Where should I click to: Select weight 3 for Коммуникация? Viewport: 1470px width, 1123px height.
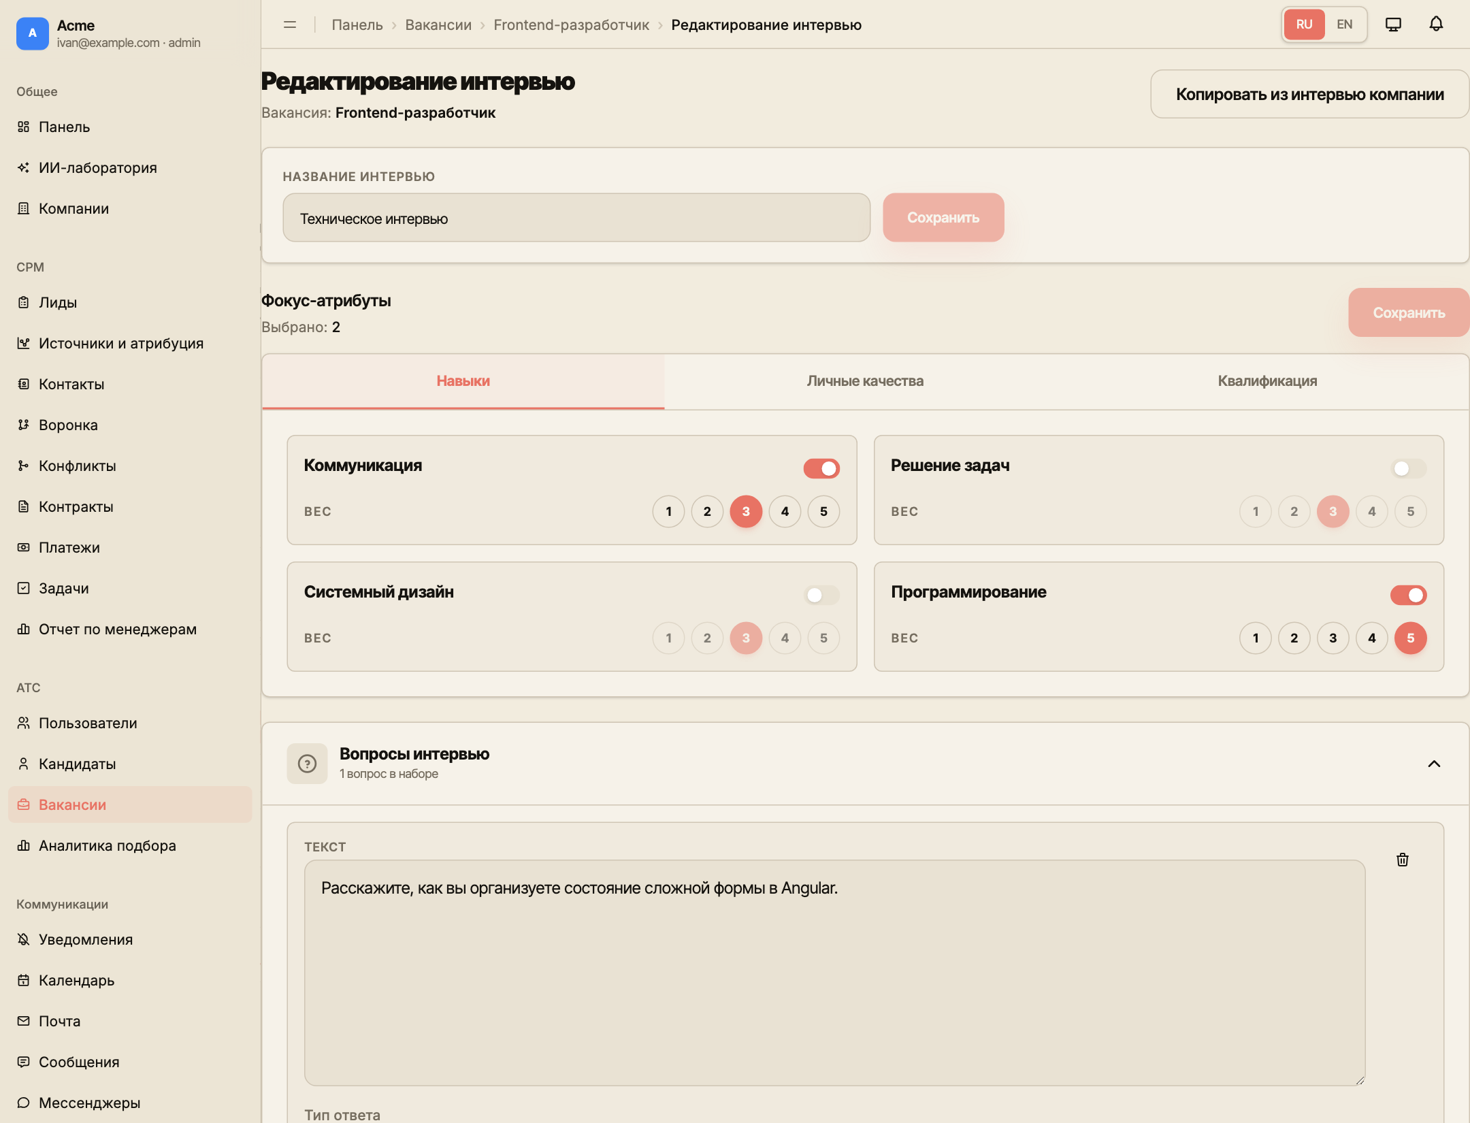746,512
